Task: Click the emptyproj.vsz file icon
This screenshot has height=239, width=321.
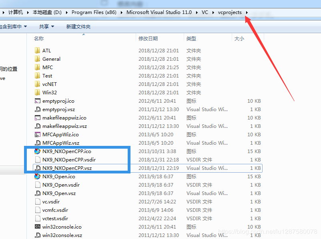Action: (x=38, y=110)
